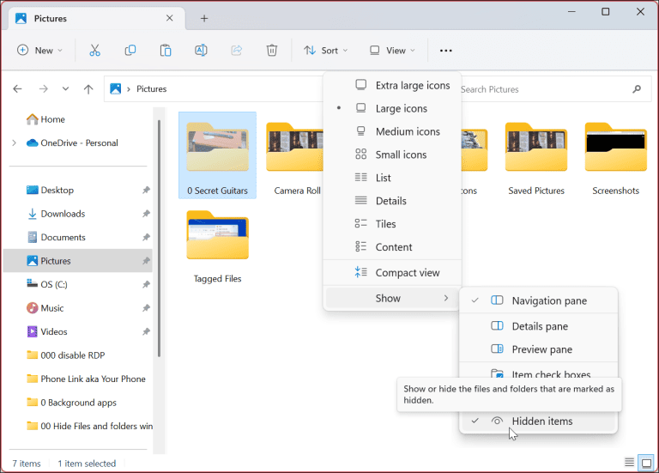Click the Cut scissors icon in toolbar
The height and width of the screenshot is (473, 659).
[x=94, y=51]
